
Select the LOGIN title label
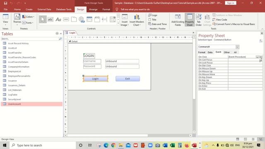[89, 56]
